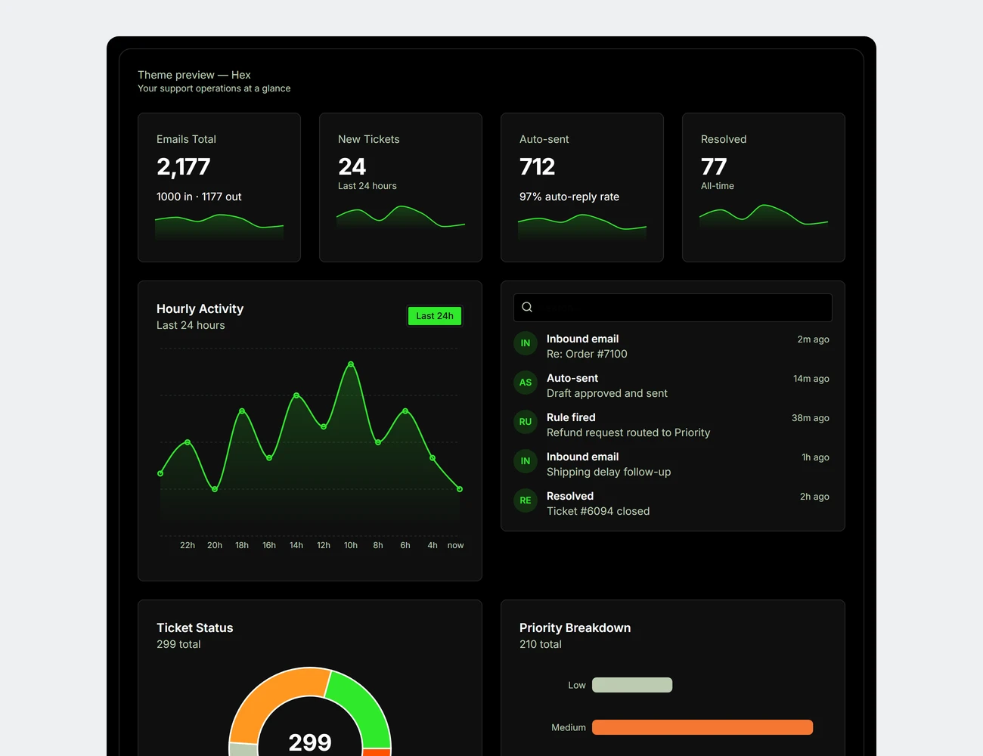Click the "299 total" caption
Viewport: 983px width, 756px height.
tap(178, 644)
